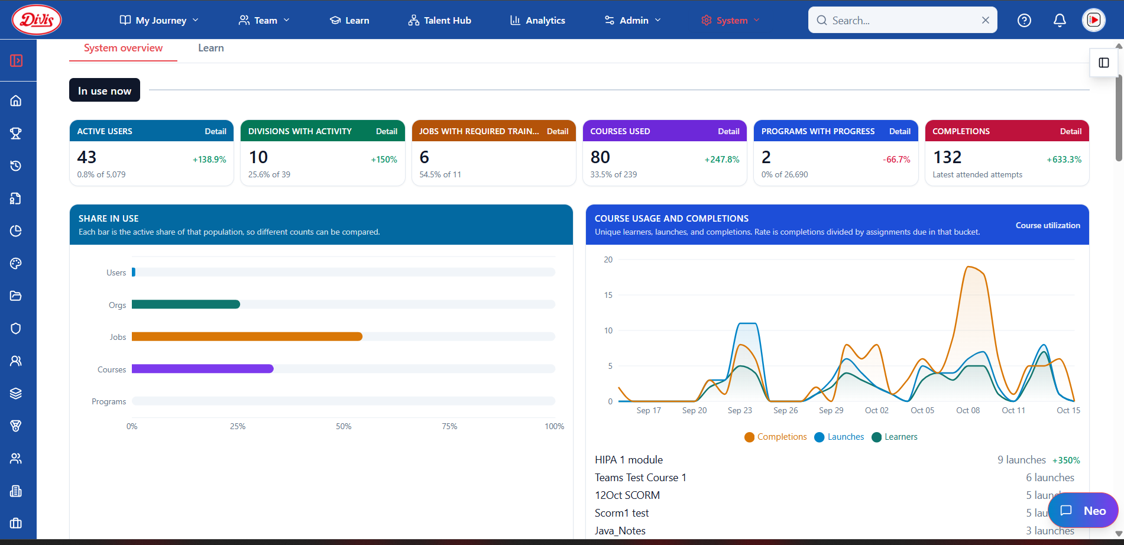This screenshot has width=1124, height=545.
Task: Click the In use now label
Action: 105,90
